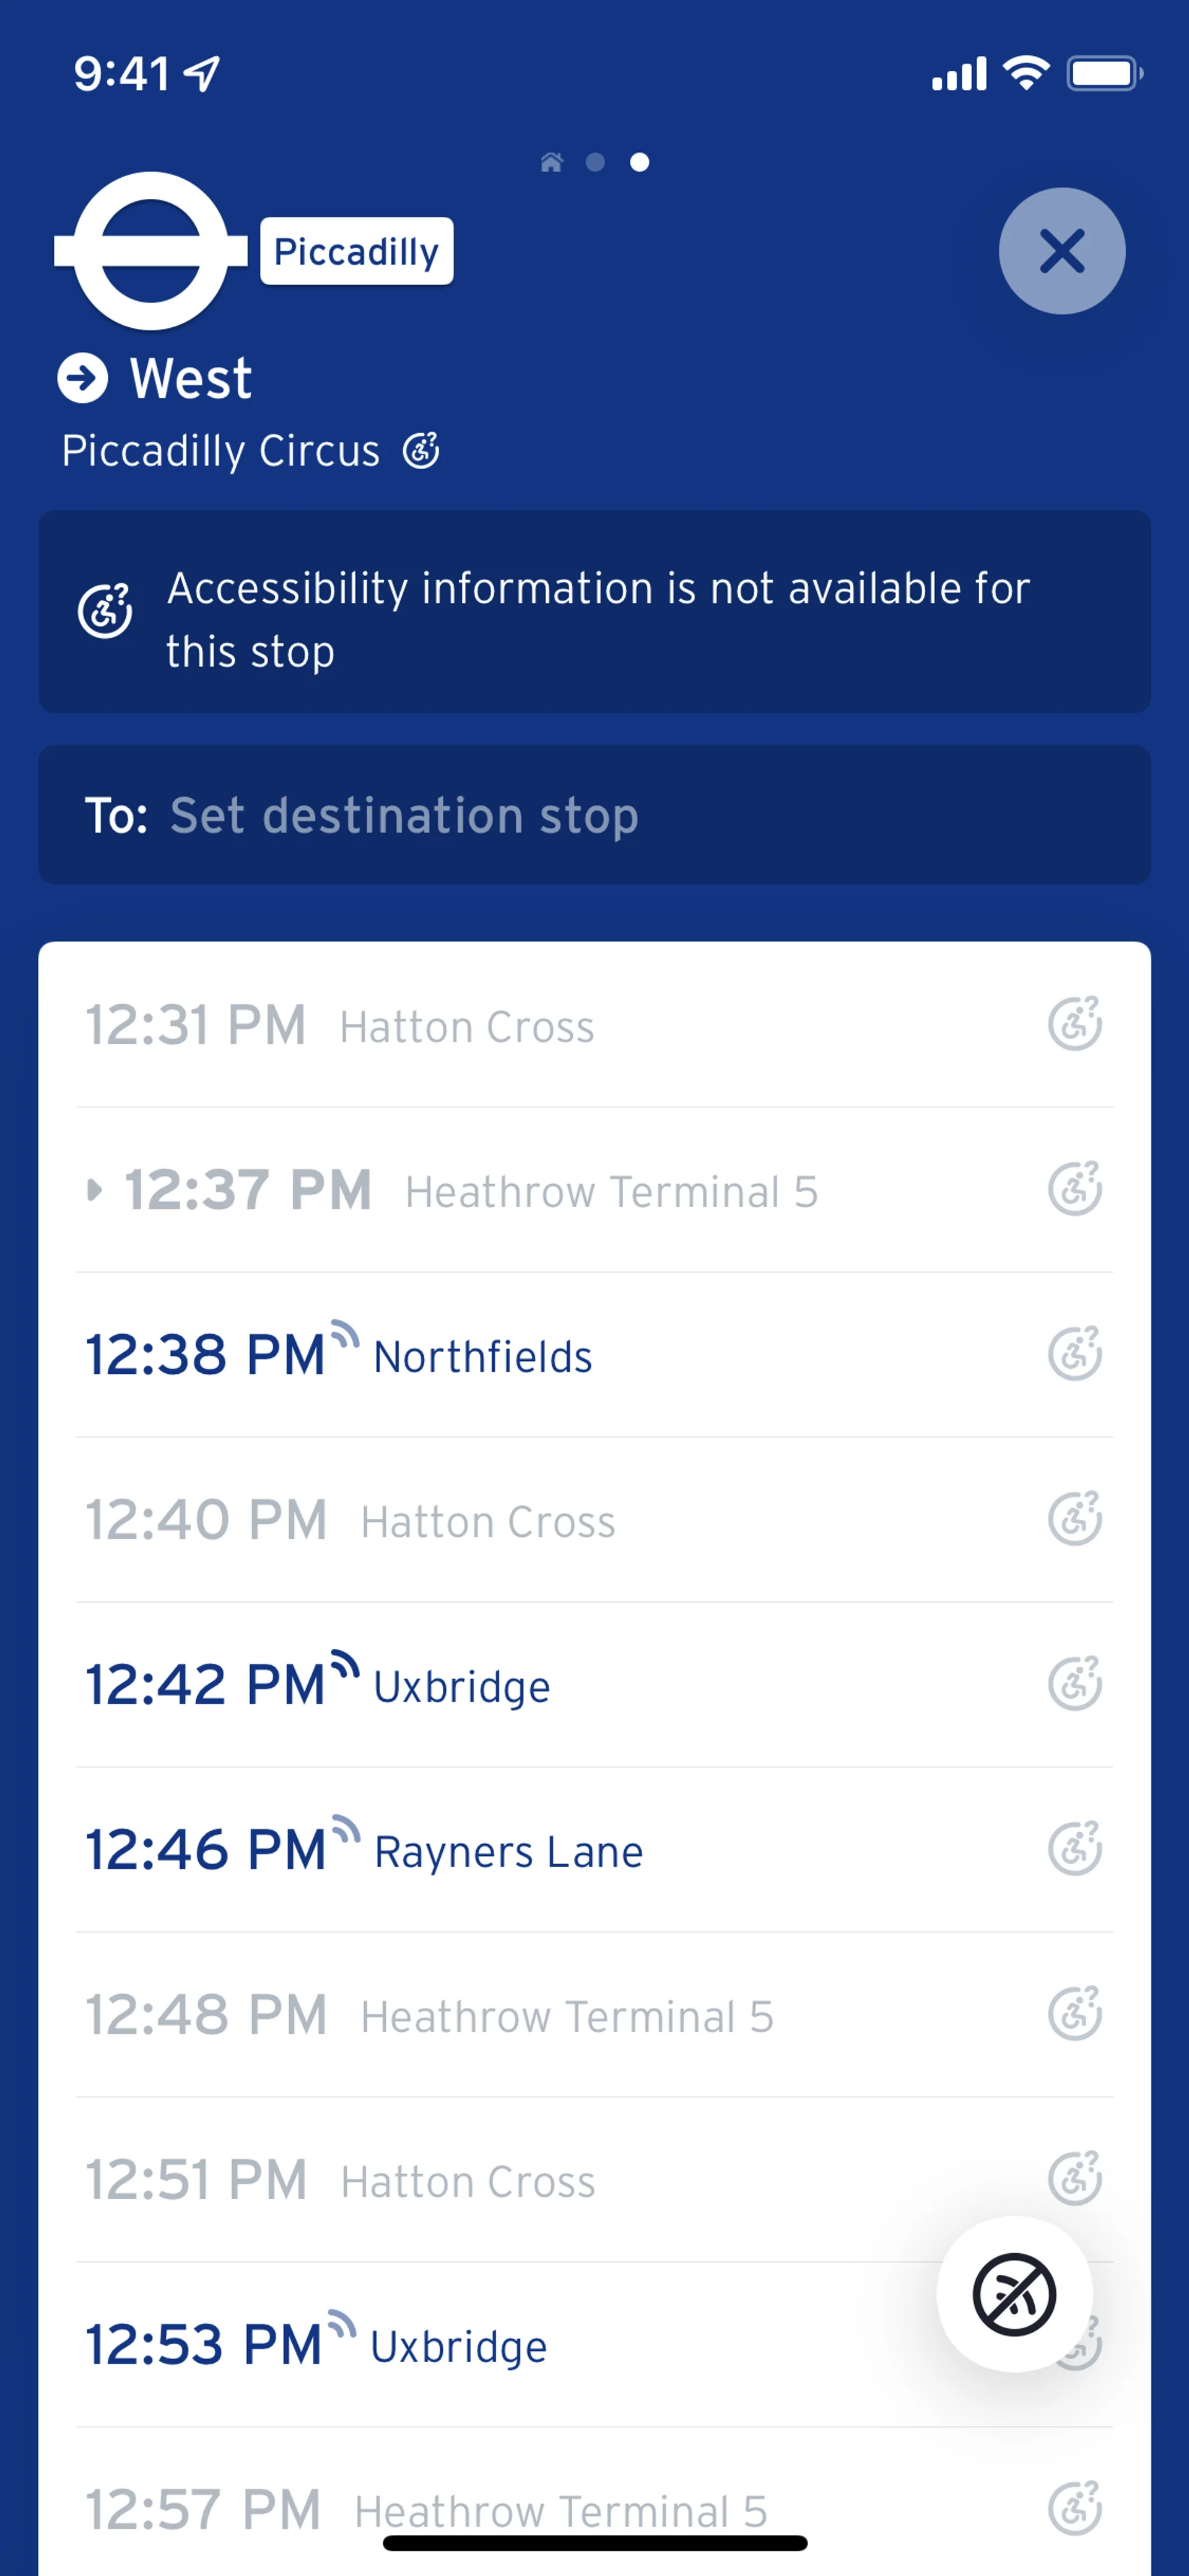Tap accessibility icon on 12:31 PM Hatton Cross row

point(1074,1024)
